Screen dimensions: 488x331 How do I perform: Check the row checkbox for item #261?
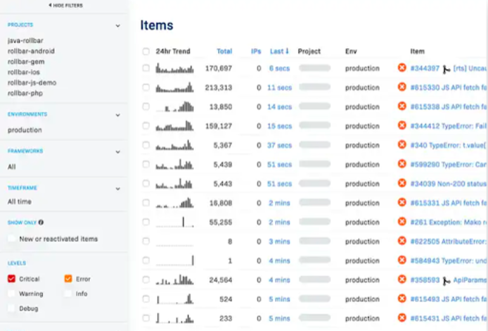coord(146,222)
